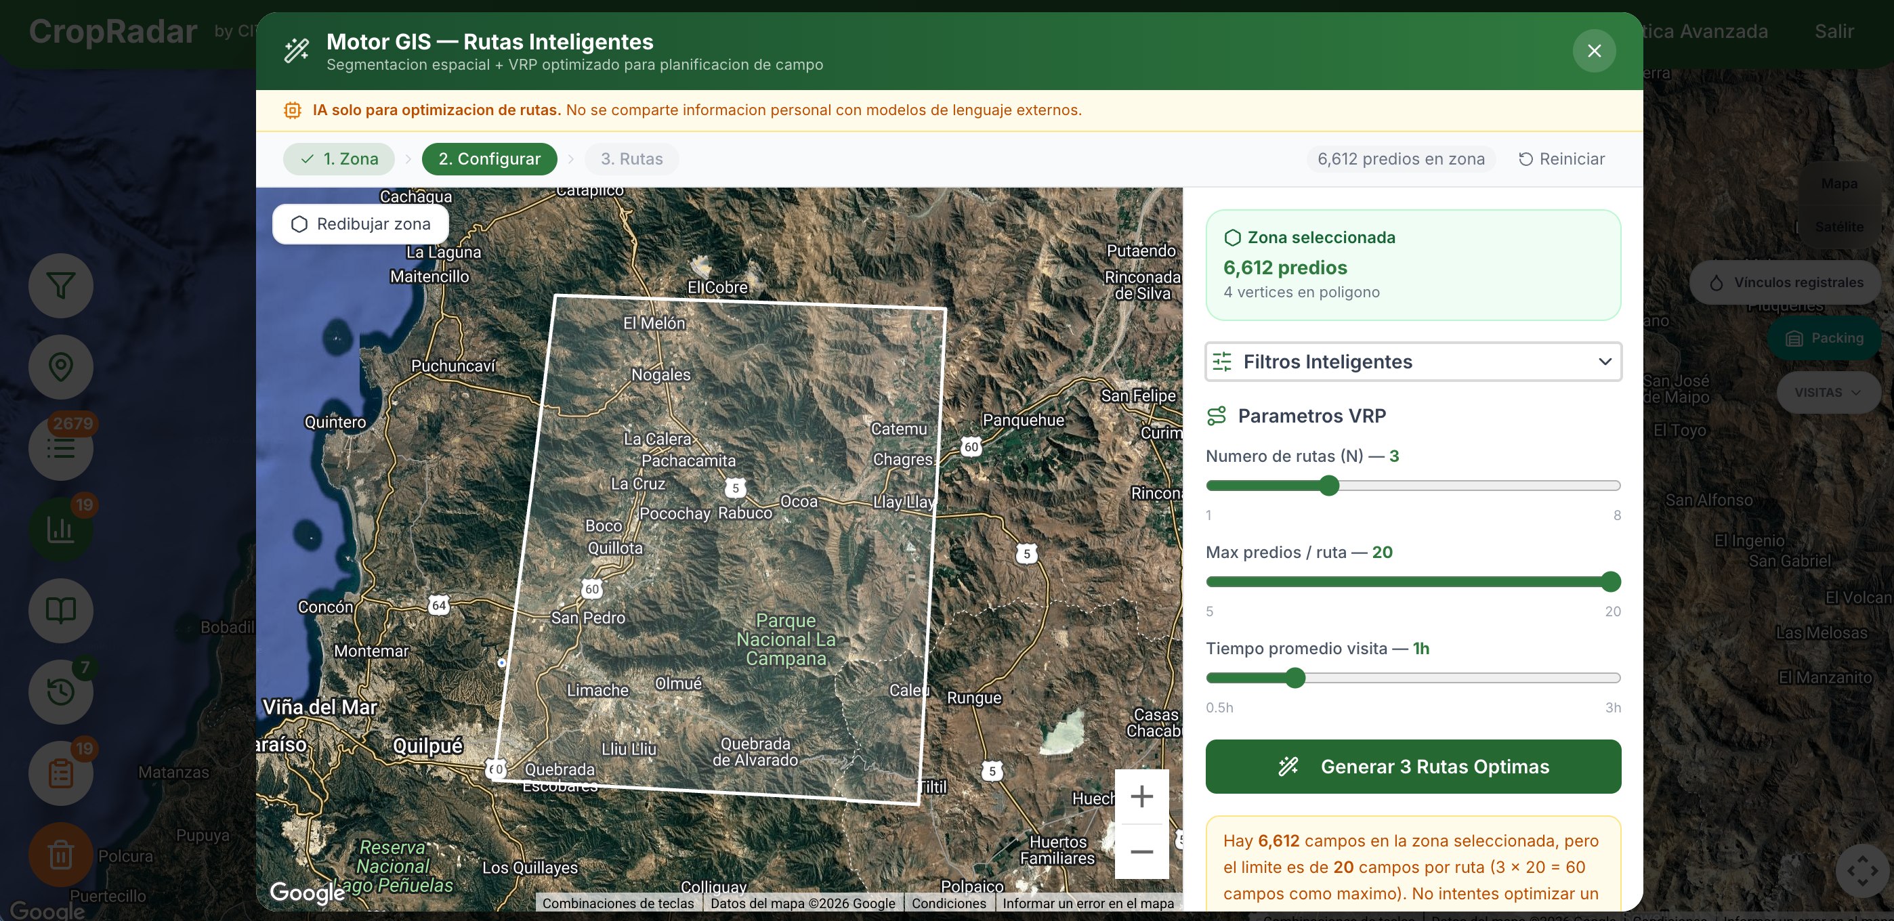Open the list icon with 2679 badge
Image resolution: width=1894 pixels, height=921 pixels.
pos(60,448)
